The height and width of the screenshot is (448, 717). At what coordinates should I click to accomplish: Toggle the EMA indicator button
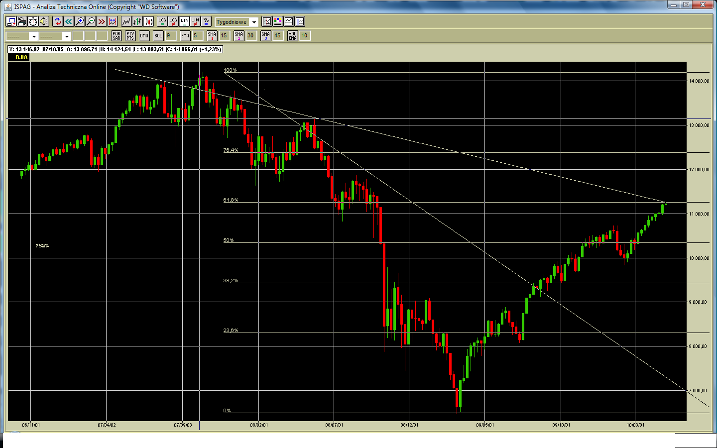tap(185, 36)
